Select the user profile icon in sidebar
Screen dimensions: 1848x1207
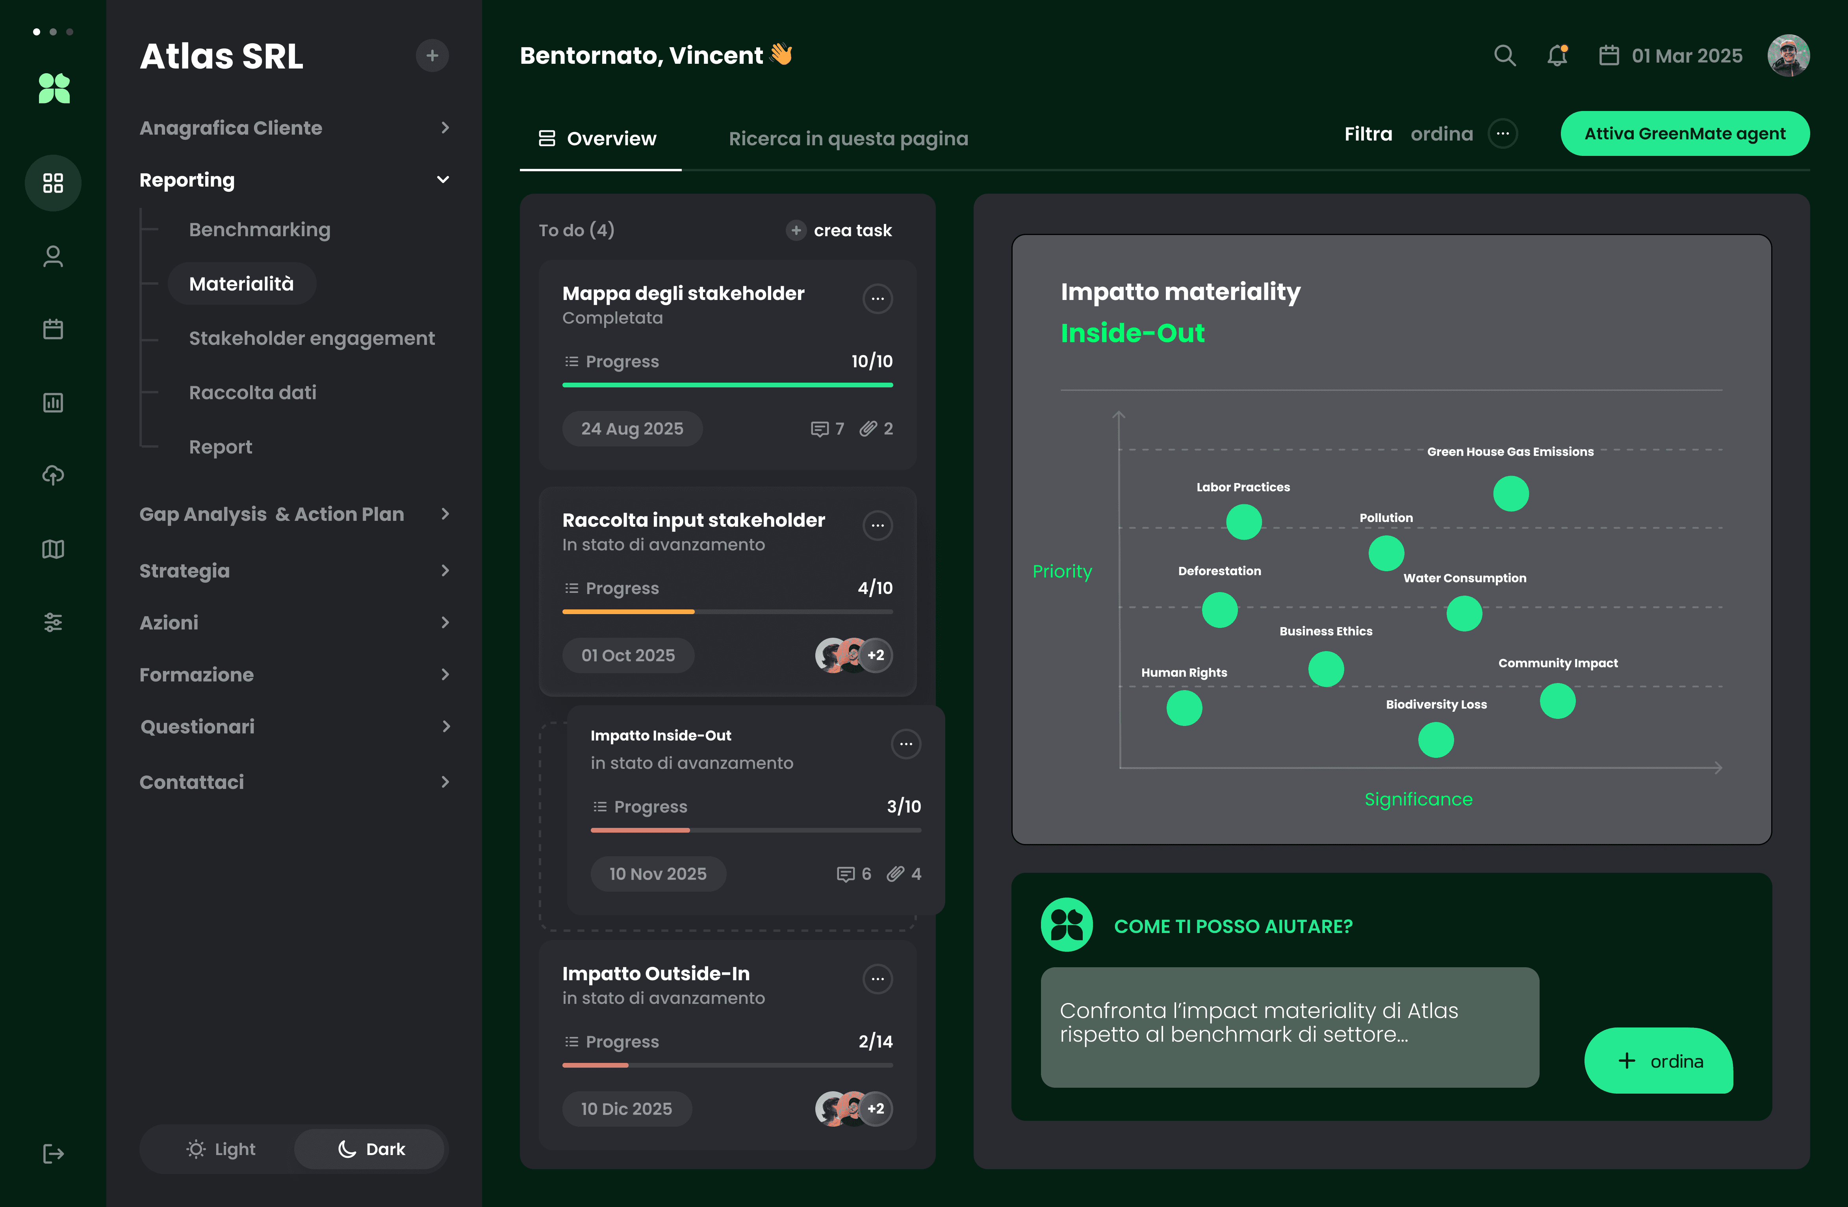coord(53,256)
